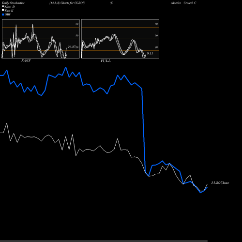242x242 pixels.
Task: Click the 'Growth C' title fragment
Action: pyautogui.click(x=190, y=3)
